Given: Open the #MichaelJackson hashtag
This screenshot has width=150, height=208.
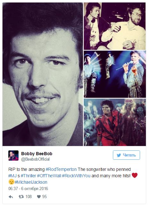Looking at the screenshot, I should click(x=31, y=182).
